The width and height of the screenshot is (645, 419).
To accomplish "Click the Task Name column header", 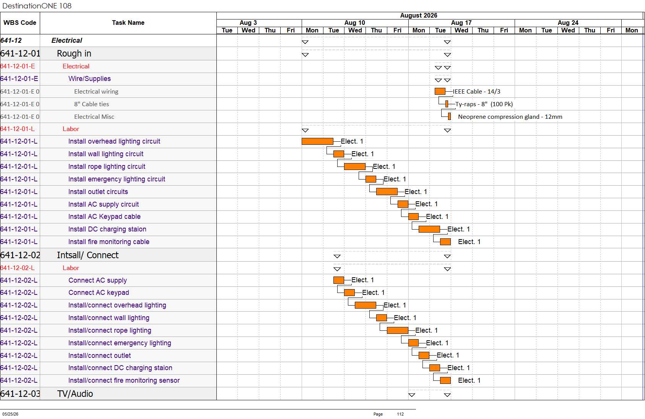I will click(x=128, y=23).
